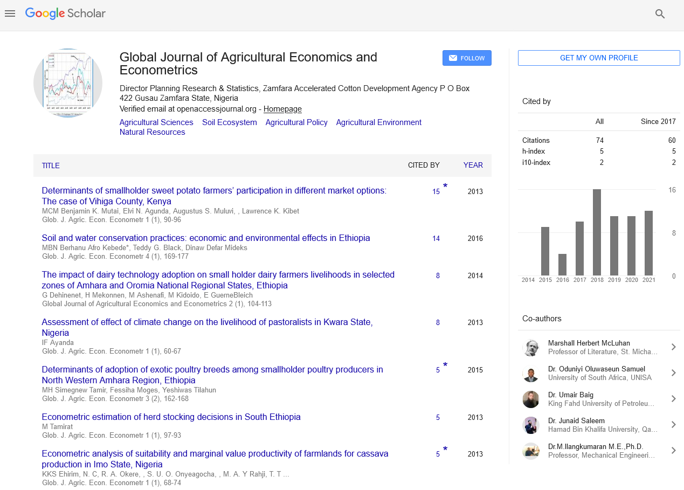Click the Follow button
Screen dimensions: 684x490
467,58
